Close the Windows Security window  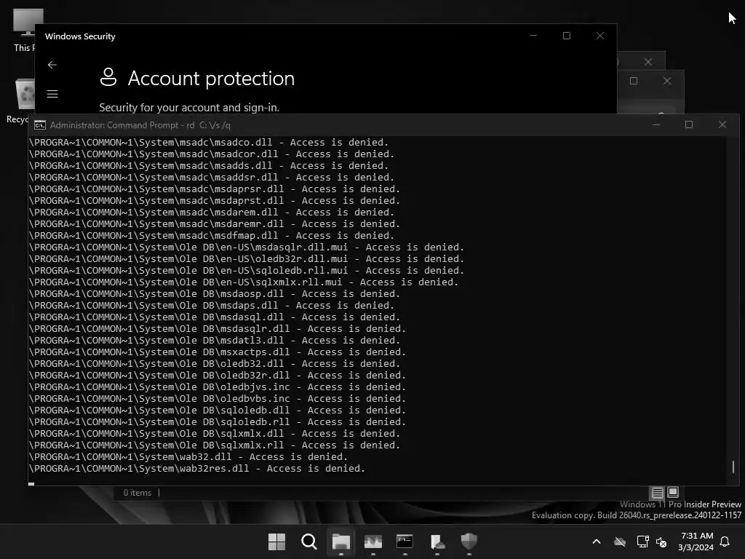[600, 36]
